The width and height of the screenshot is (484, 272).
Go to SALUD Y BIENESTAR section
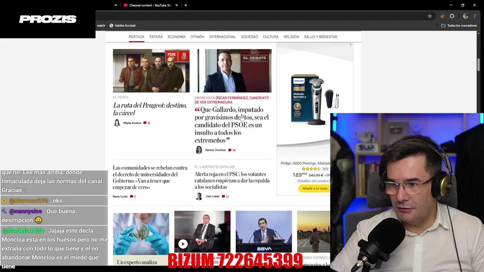(321, 37)
